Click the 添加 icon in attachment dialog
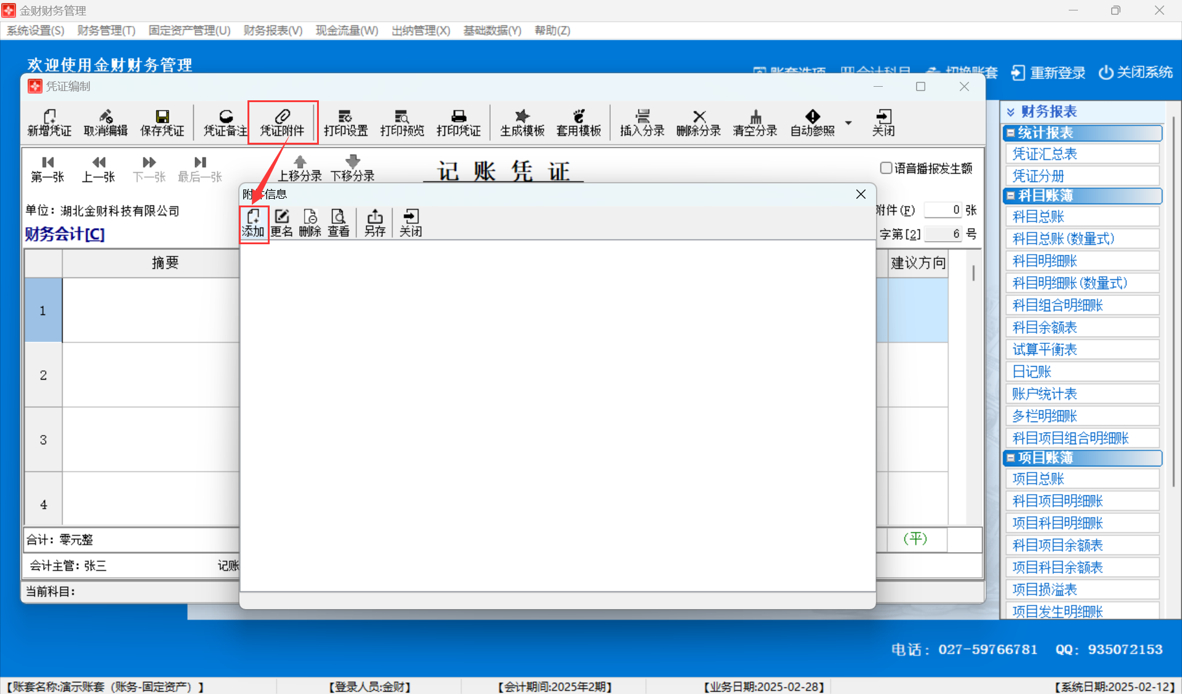This screenshot has height=694, width=1182. 253,223
